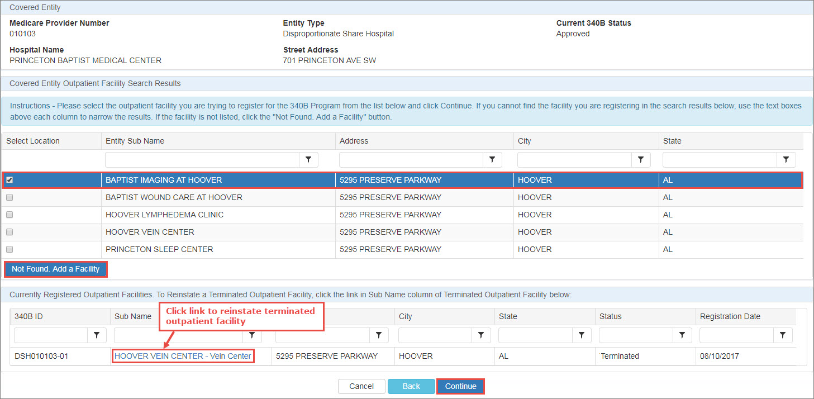This screenshot has width=814, height=399.
Task: Click the 701 PRINCETON AVE SW street address
Action: [330, 60]
